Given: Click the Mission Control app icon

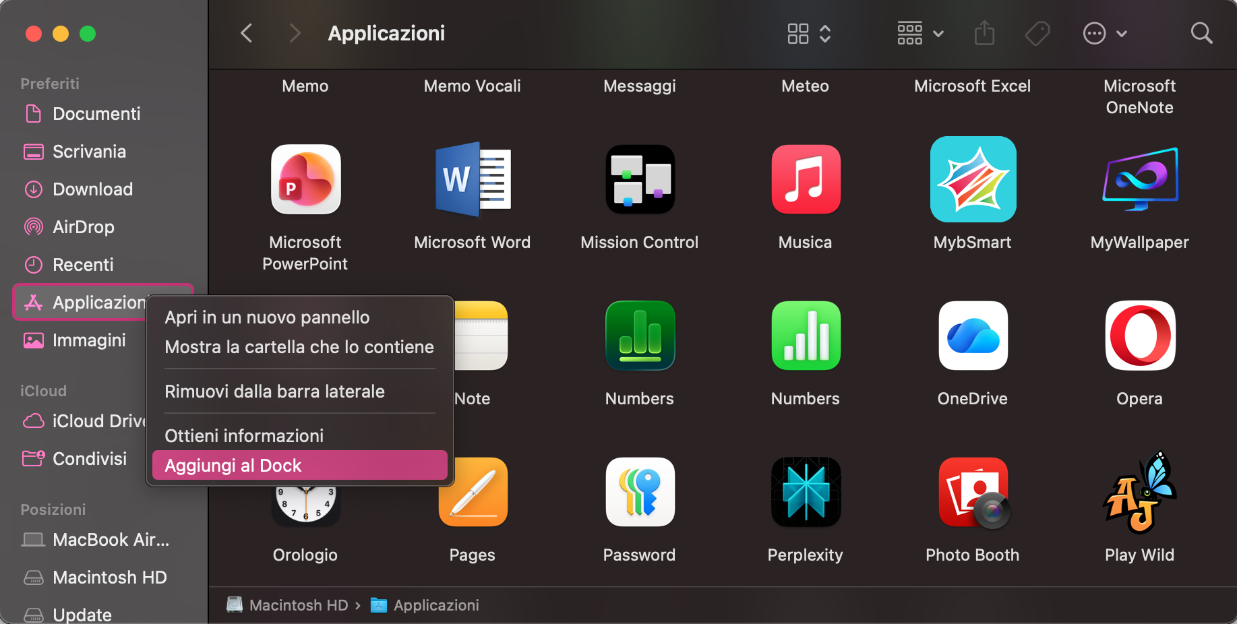Looking at the screenshot, I should (640, 179).
